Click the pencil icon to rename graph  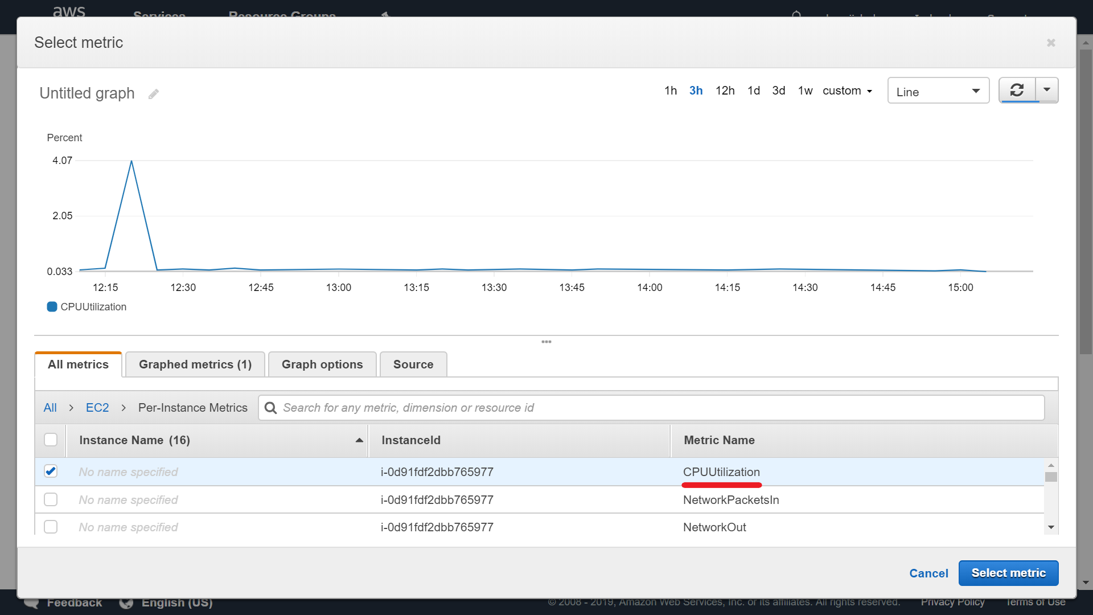(x=153, y=95)
